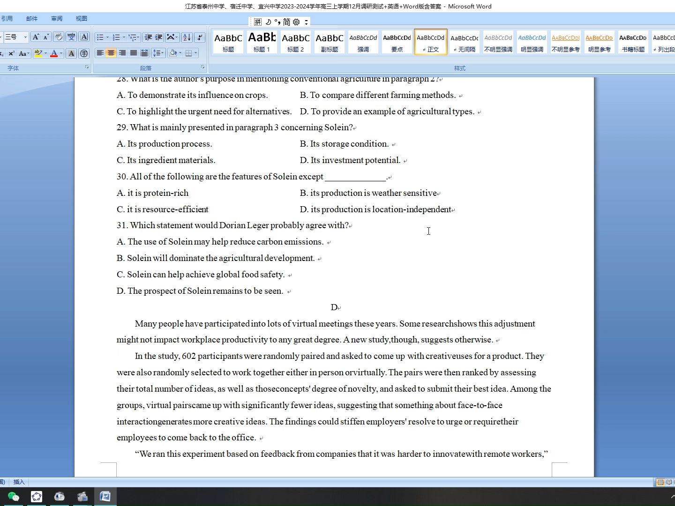Open the 审阅 ribbon tab
This screenshot has width=675, height=506.
coord(57,18)
